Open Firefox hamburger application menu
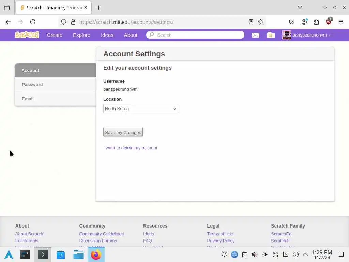The height and width of the screenshot is (262, 349). [340, 22]
